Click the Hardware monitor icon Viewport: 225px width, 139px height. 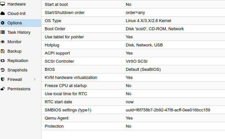pyautogui.click(x=3, y=4)
